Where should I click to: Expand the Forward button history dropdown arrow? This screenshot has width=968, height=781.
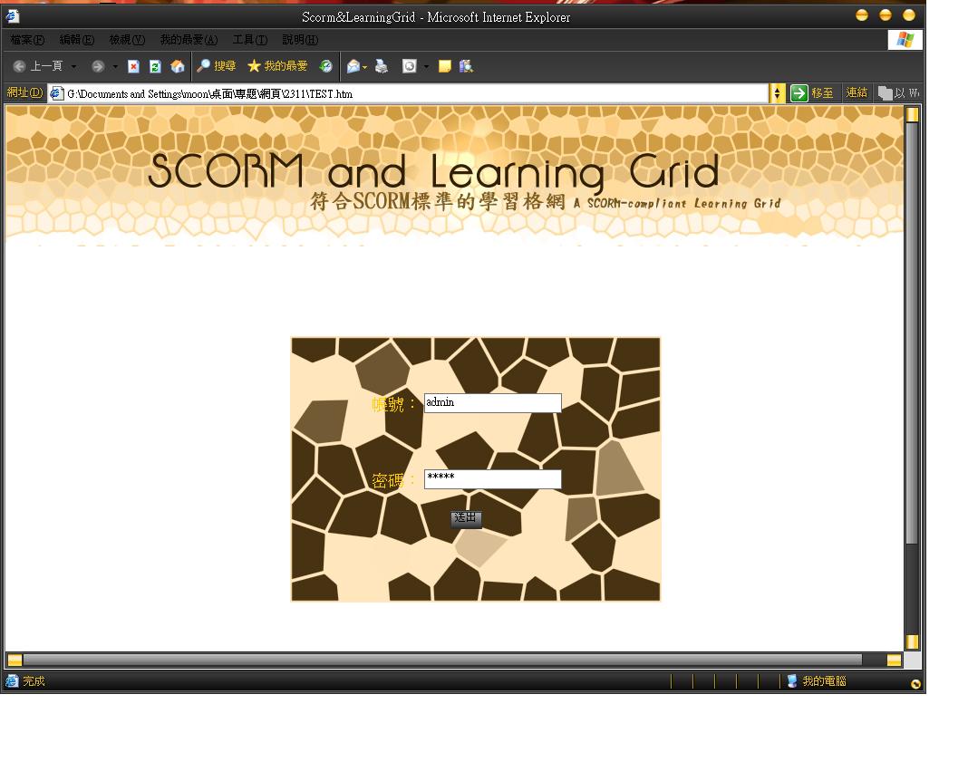coord(115,66)
